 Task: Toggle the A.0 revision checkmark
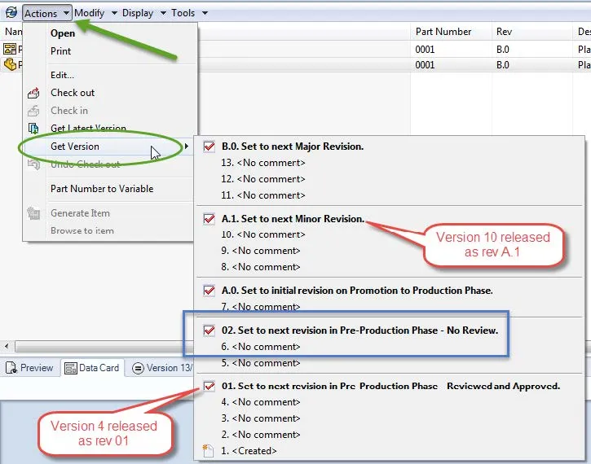click(209, 290)
